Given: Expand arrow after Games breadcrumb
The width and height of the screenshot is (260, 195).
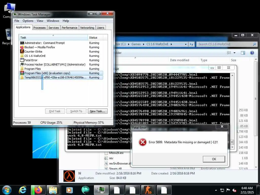Looking at the screenshot, I should click(x=144, y=44).
